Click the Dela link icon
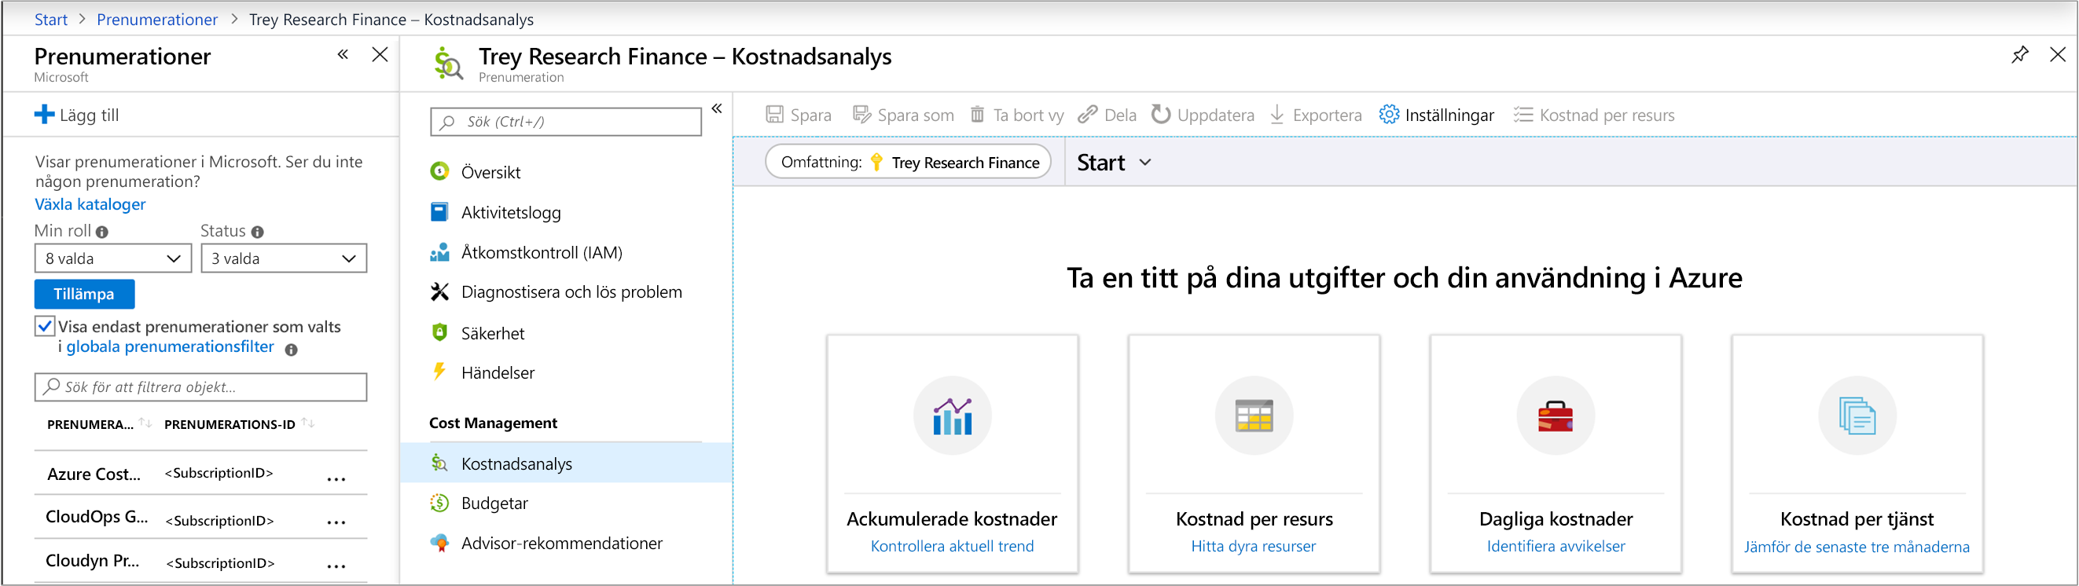This screenshot has width=2079, height=586. pyautogui.click(x=1087, y=115)
